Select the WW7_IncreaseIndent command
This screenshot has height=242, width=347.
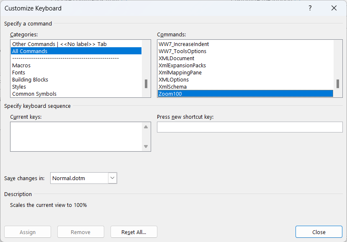pyautogui.click(x=184, y=44)
